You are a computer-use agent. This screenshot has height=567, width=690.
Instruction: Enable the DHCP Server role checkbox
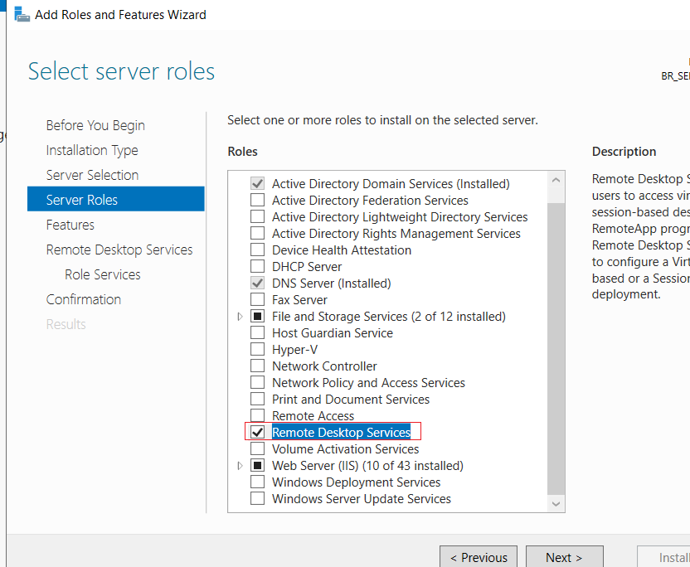(x=257, y=267)
